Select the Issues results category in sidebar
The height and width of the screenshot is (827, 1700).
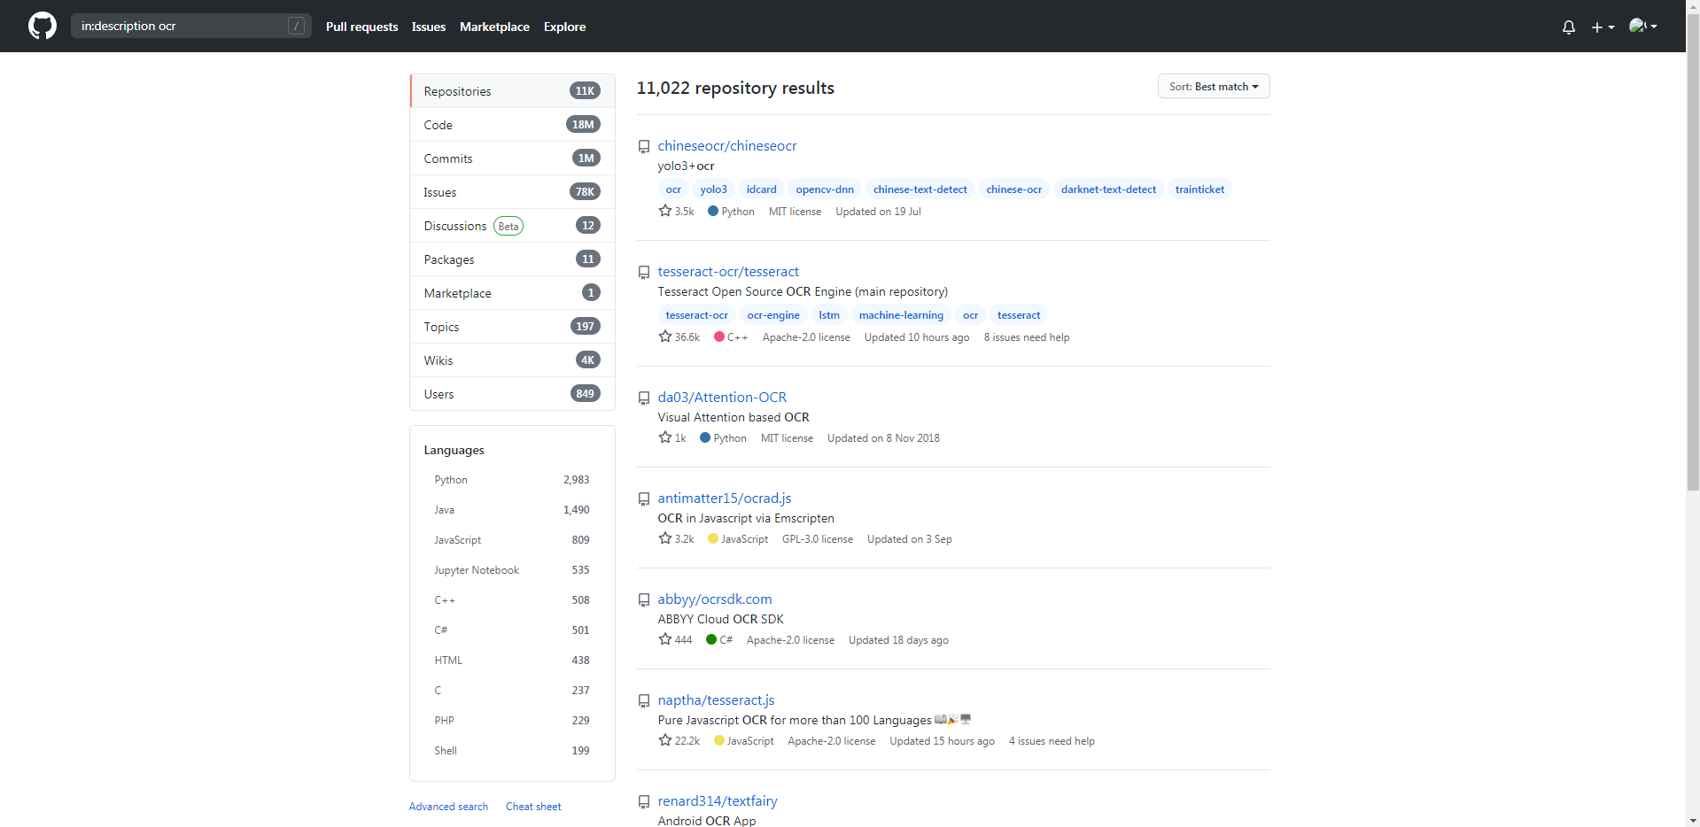[x=512, y=192]
